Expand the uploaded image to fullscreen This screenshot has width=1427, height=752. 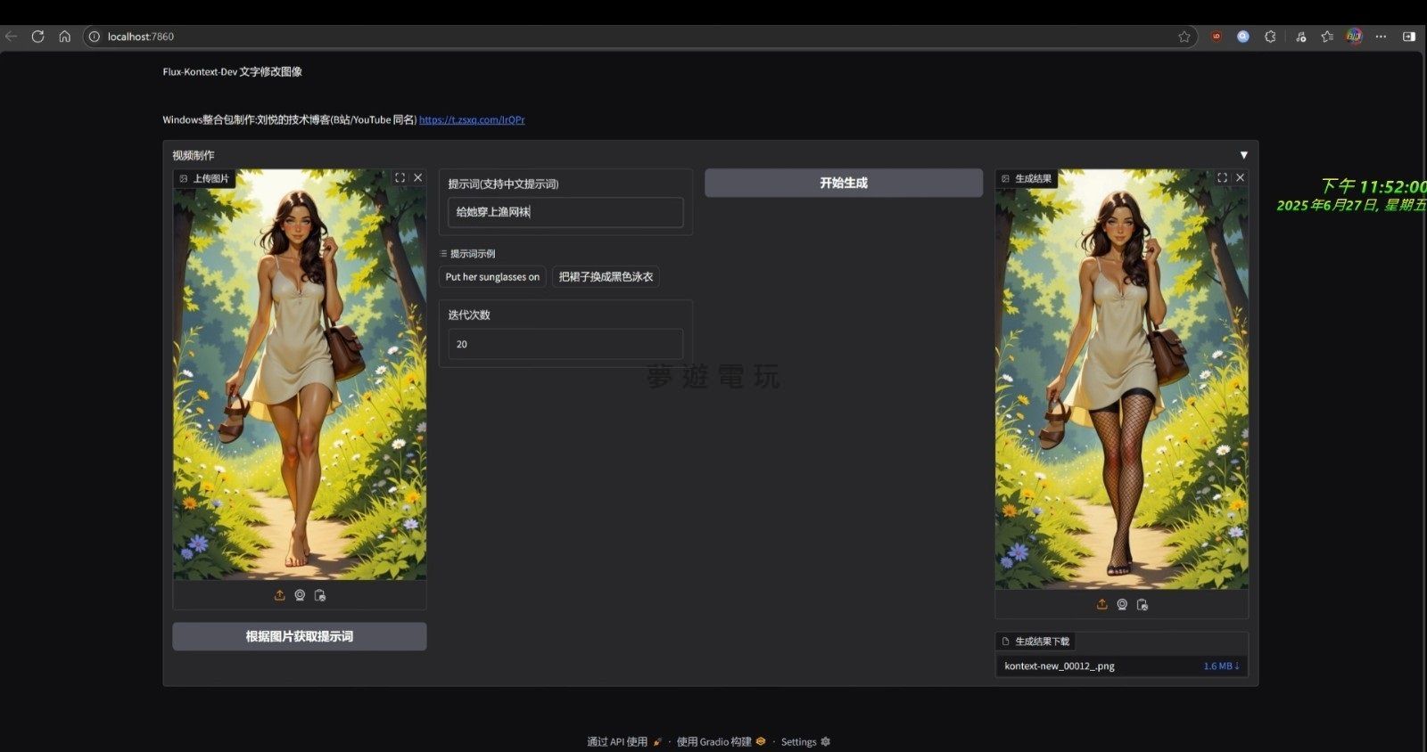click(400, 178)
